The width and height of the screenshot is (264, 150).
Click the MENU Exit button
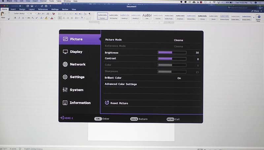tap(173, 119)
